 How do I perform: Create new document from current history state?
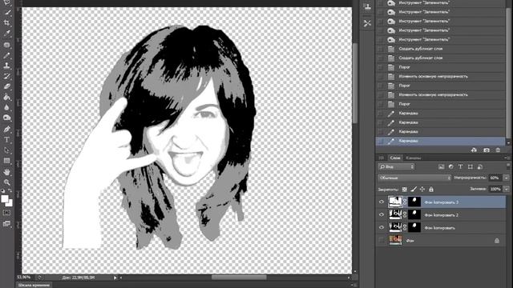(x=474, y=150)
